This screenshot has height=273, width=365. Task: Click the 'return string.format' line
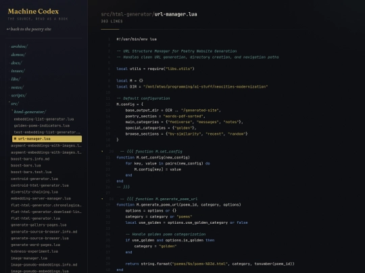(210, 264)
